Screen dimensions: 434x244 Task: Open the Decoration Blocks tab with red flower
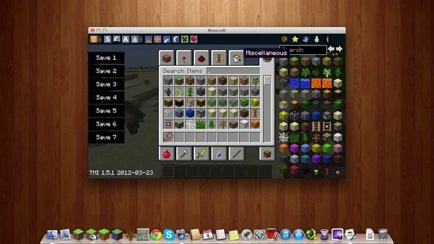[x=184, y=58]
